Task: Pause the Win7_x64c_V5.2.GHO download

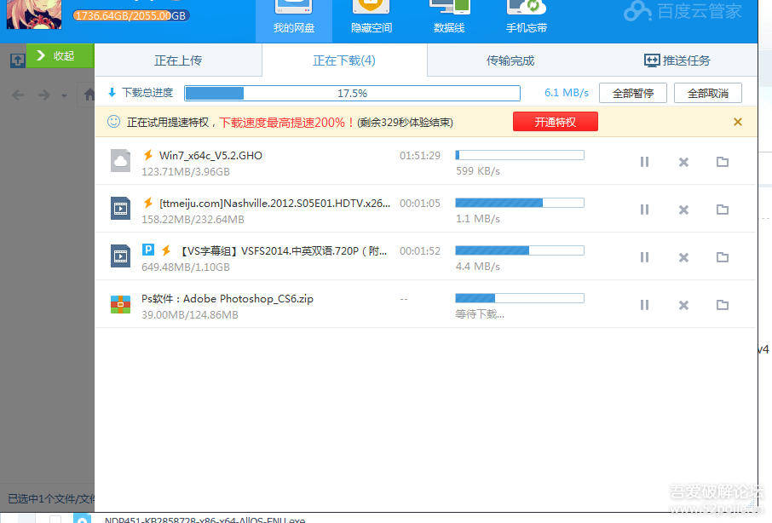Action: click(644, 162)
